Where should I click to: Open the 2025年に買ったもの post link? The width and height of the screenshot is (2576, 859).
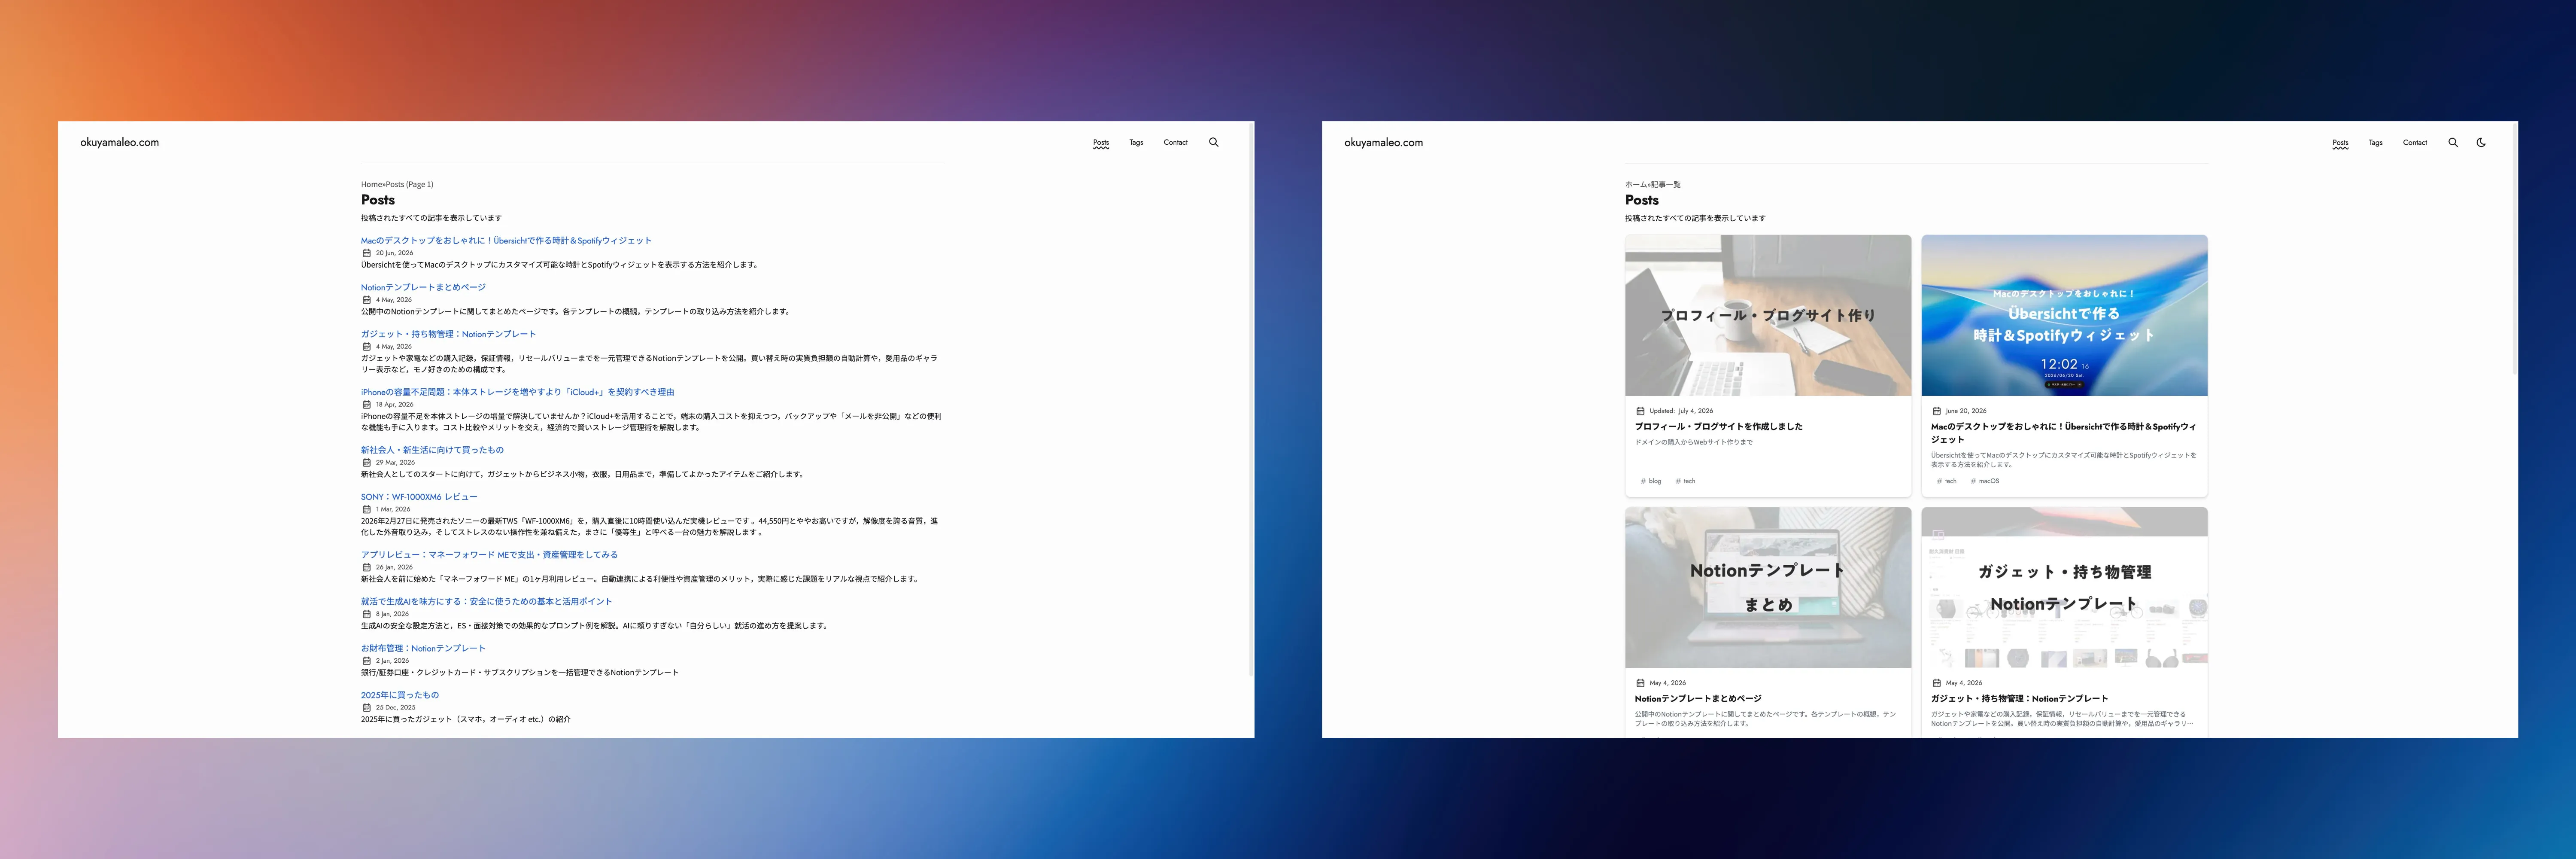click(x=400, y=695)
